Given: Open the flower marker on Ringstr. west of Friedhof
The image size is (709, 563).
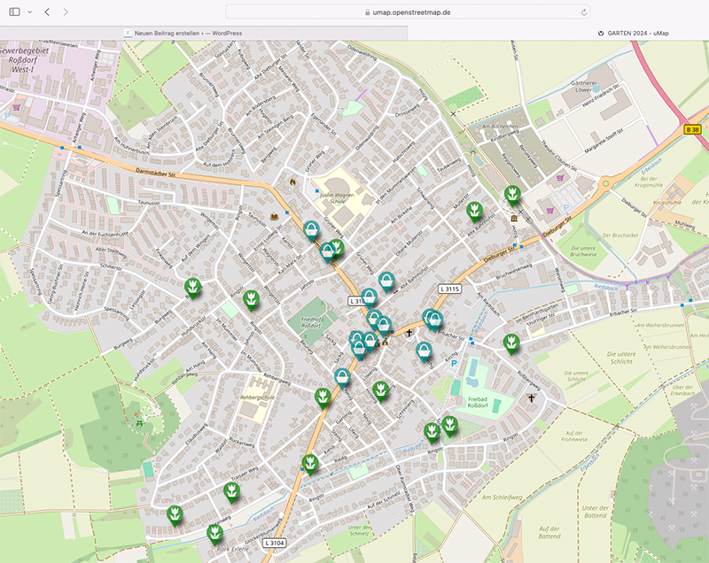Looking at the screenshot, I should (251, 300).
